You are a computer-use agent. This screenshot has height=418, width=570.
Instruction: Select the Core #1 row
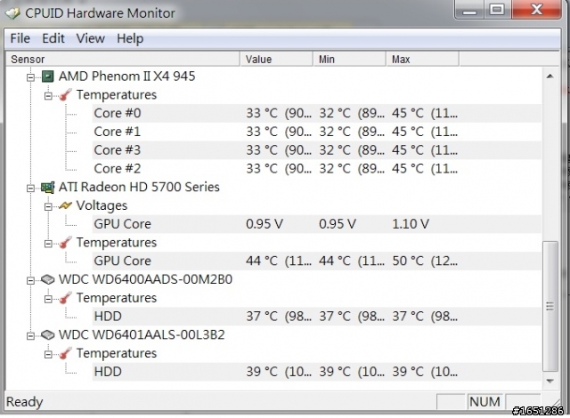[x=317, y=132]
